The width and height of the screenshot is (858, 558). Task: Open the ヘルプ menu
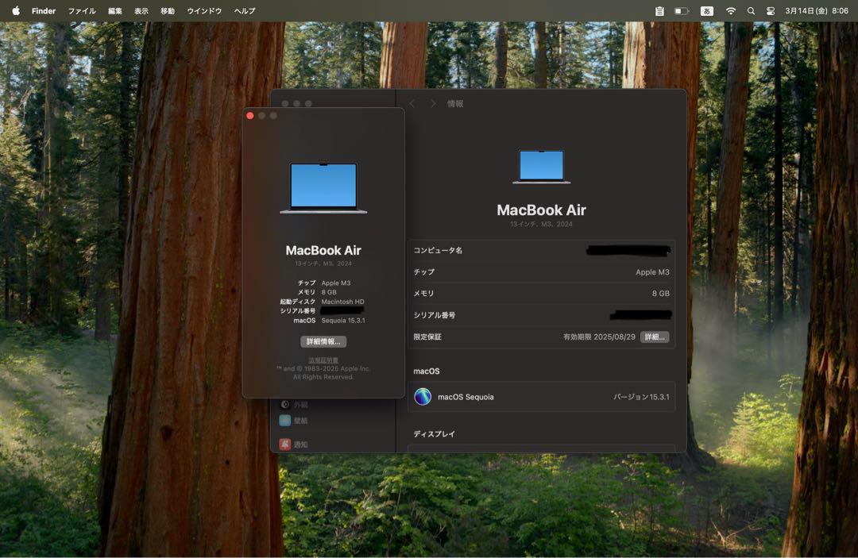pos(245,11)
